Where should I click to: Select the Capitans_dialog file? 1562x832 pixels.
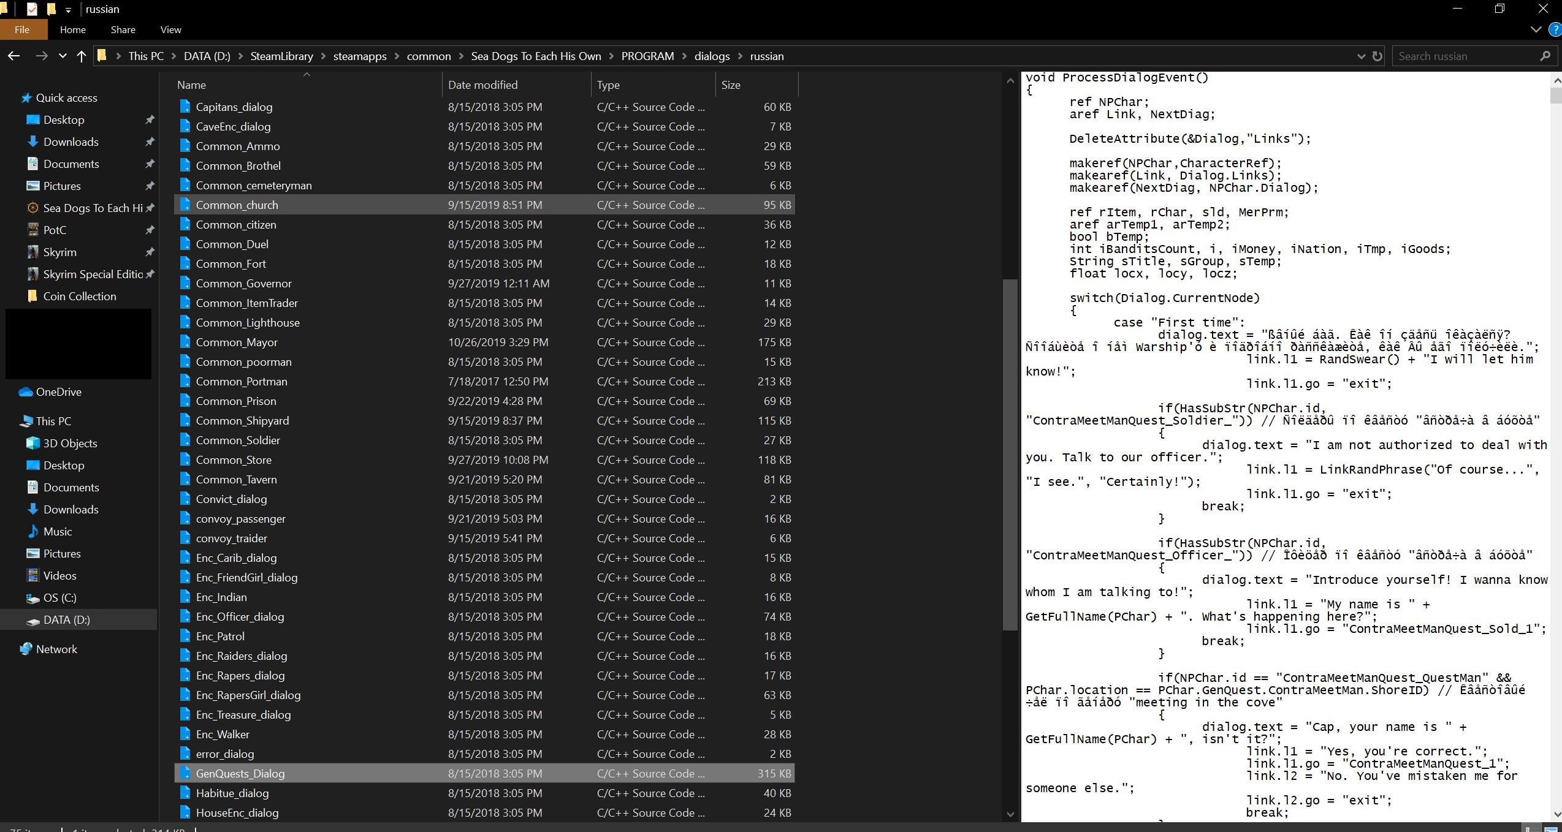[x=485, y=107]
